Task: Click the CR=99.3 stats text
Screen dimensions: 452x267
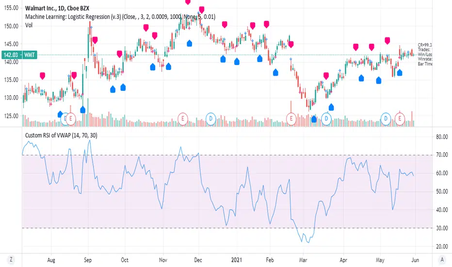Action: coord(425,45)
